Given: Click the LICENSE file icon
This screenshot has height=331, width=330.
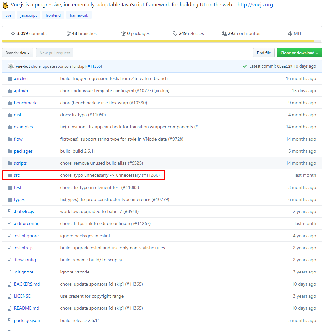Looking at the screenshot, I should point(9,296).
